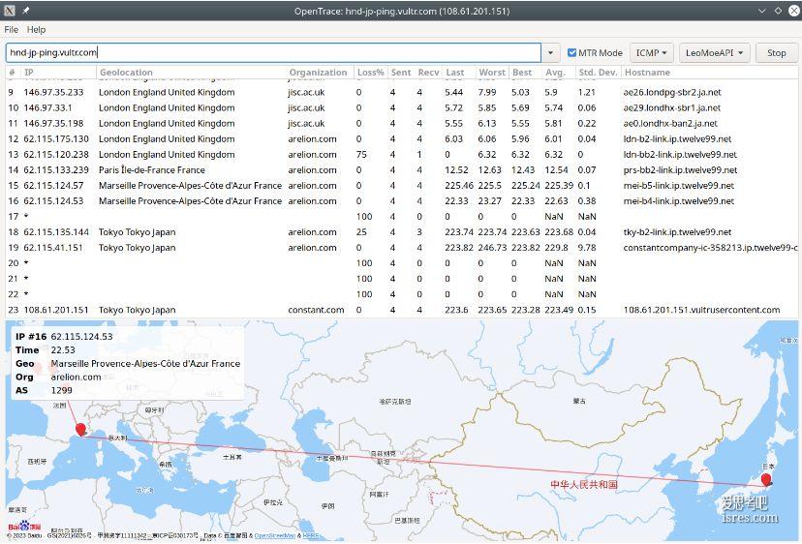Sort by the Geolocation column header
Viewport: 802px width, 544px height.
[191, 72]
